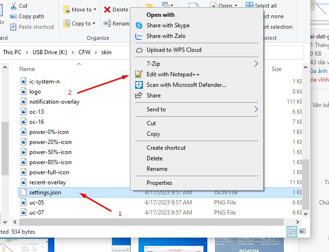Switch to large icons view toggle

[x=302, y=231]
